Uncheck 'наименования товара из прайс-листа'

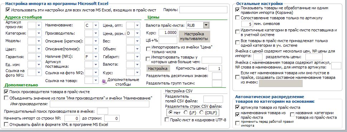click(x=237, y=115)
